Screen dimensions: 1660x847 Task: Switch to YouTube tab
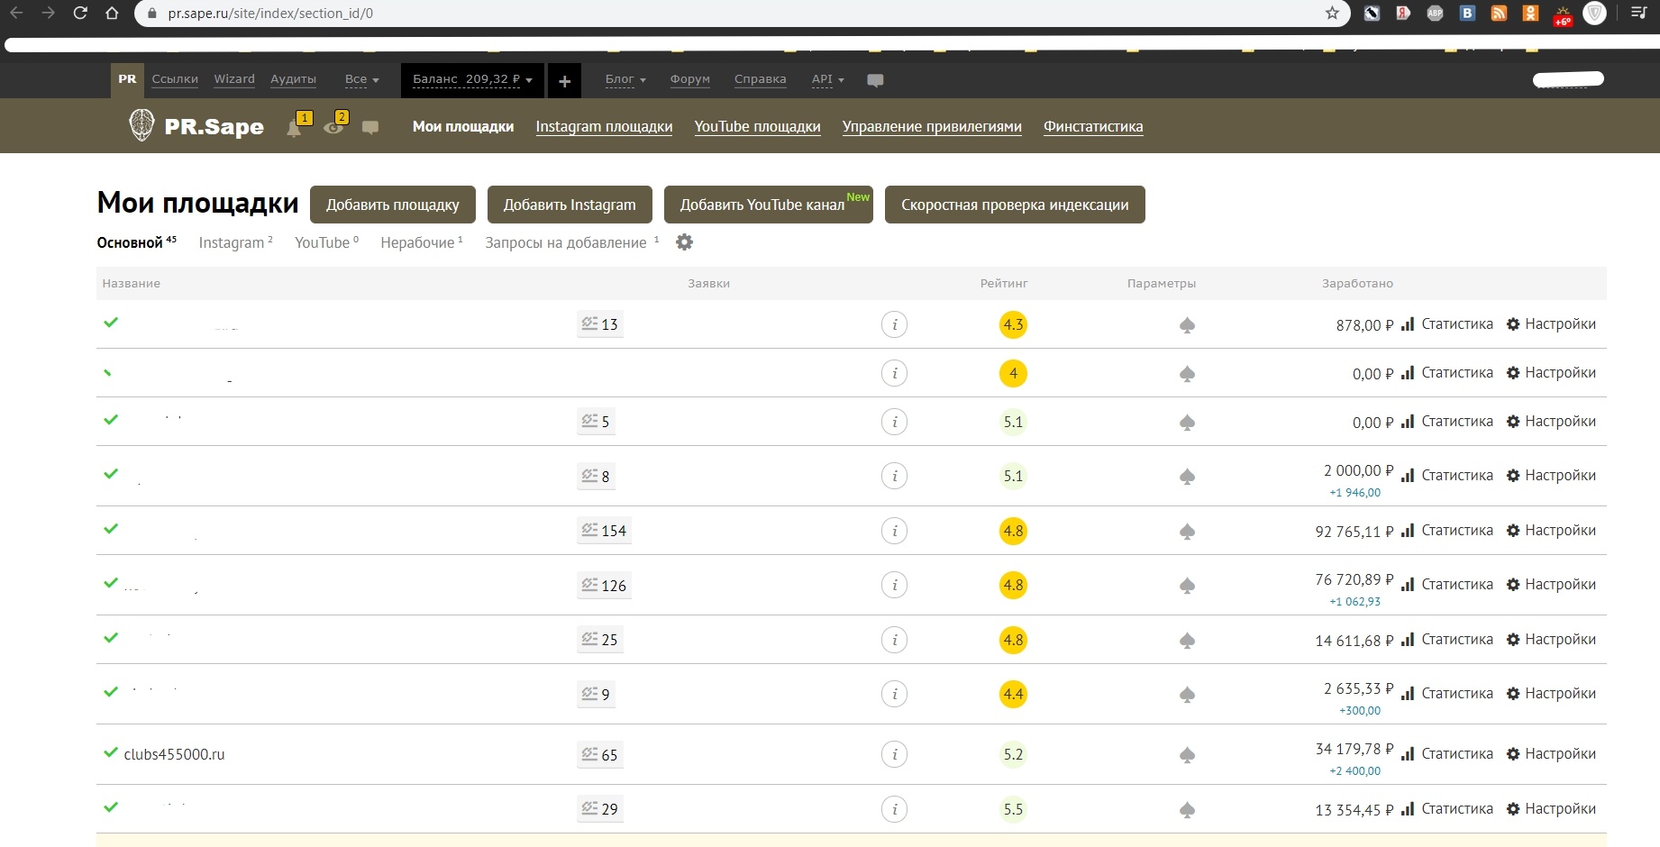pyautogui.click(x=326, y=242)
